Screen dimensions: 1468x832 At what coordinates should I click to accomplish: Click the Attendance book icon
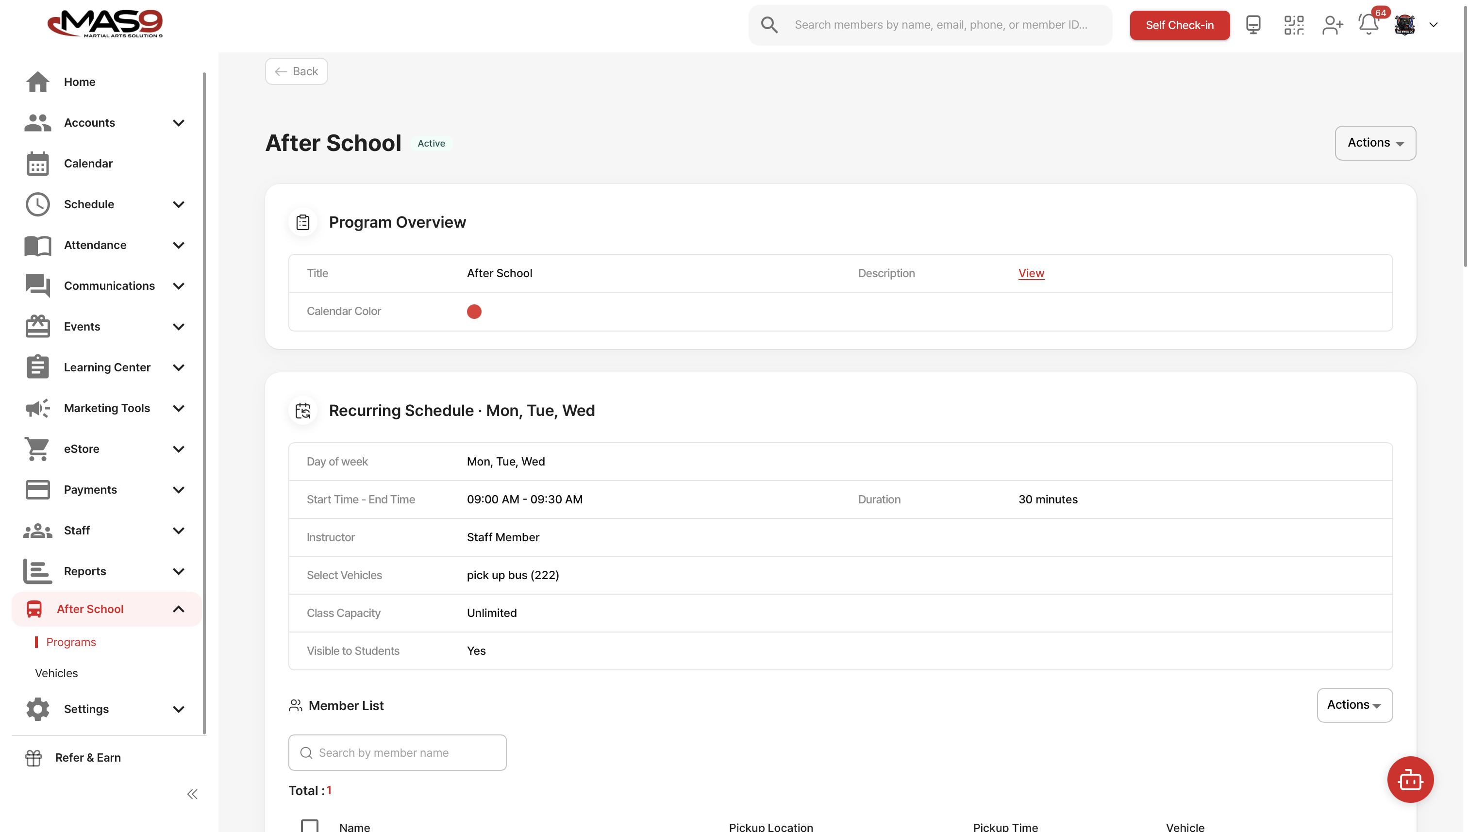click(38, 245)
